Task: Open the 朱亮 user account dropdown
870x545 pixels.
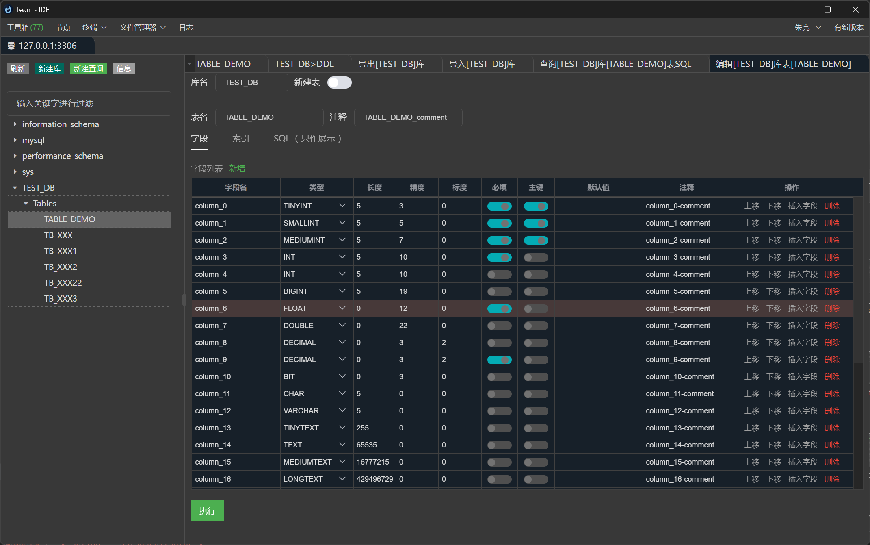Action: point(808,27)
